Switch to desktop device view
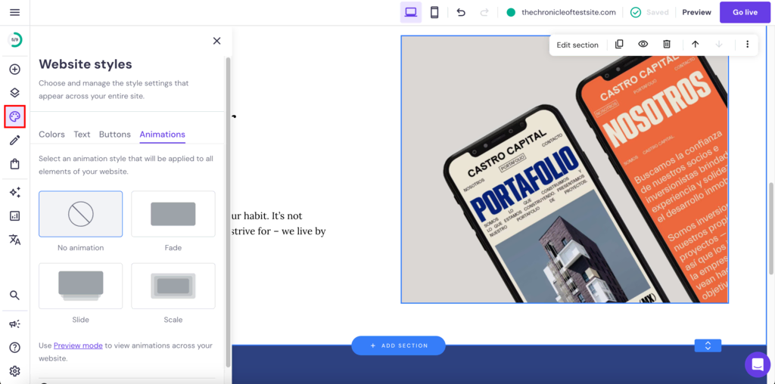This screenshot has width=775, height=384. point(411,12)
